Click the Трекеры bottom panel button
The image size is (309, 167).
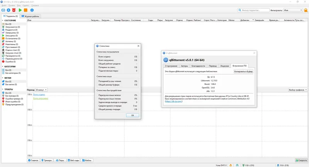(x=46, y=160)
